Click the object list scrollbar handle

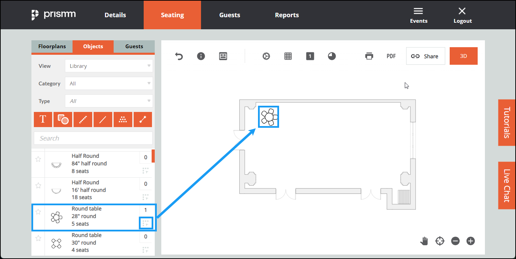(153, 156)
